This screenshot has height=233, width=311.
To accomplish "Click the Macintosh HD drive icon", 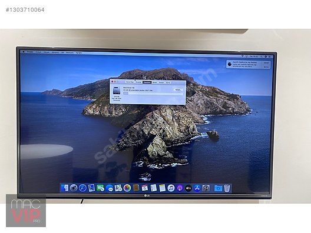I will 117,90.
